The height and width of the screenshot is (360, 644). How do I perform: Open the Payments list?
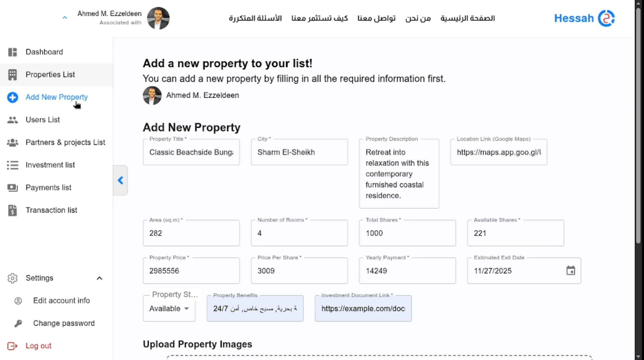[48, 187]
